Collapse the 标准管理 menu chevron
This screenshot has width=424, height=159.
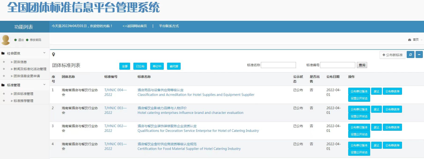coord(44,85)
